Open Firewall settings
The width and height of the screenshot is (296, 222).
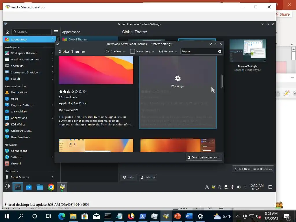click(29, 164)
